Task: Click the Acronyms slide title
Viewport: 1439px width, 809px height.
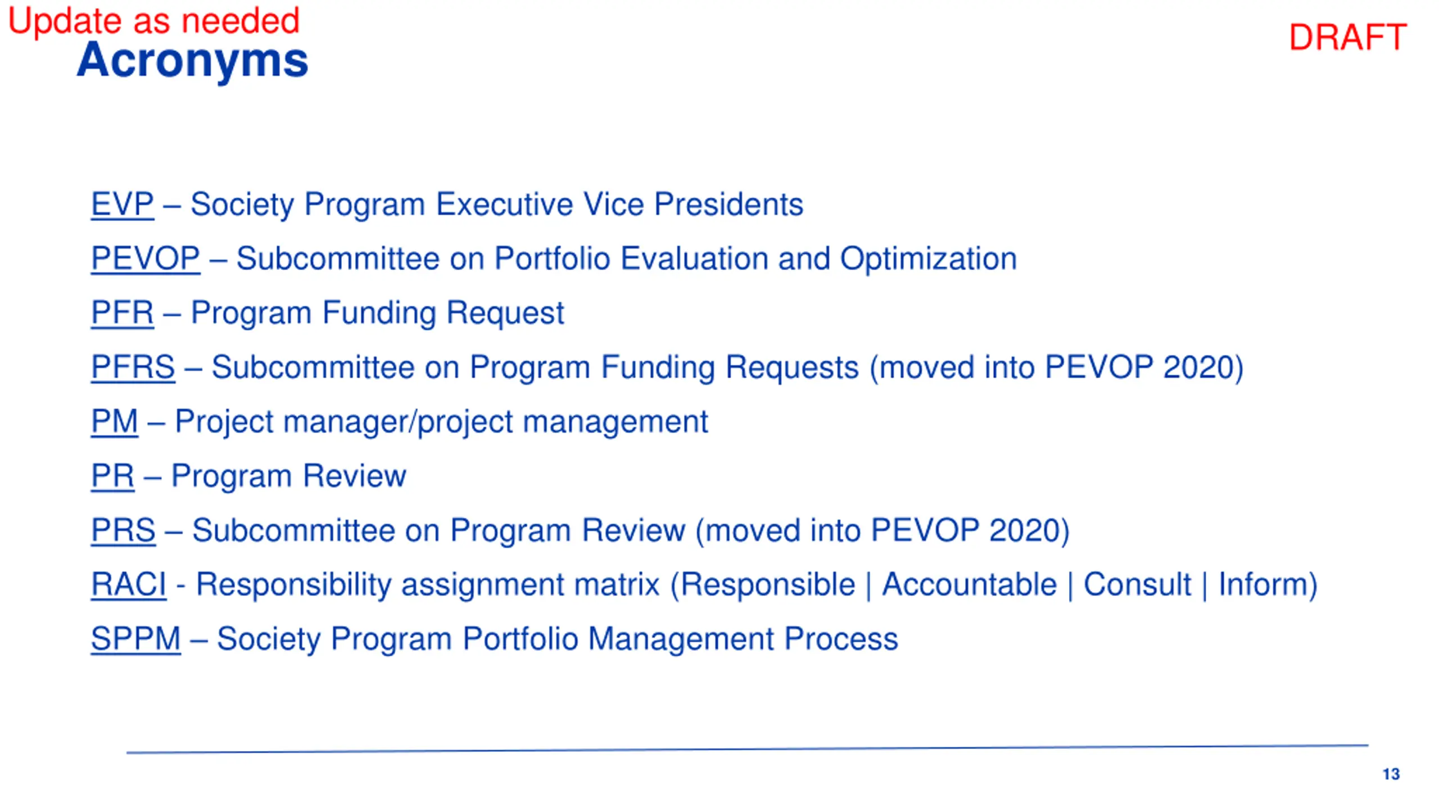Action: 192,60
